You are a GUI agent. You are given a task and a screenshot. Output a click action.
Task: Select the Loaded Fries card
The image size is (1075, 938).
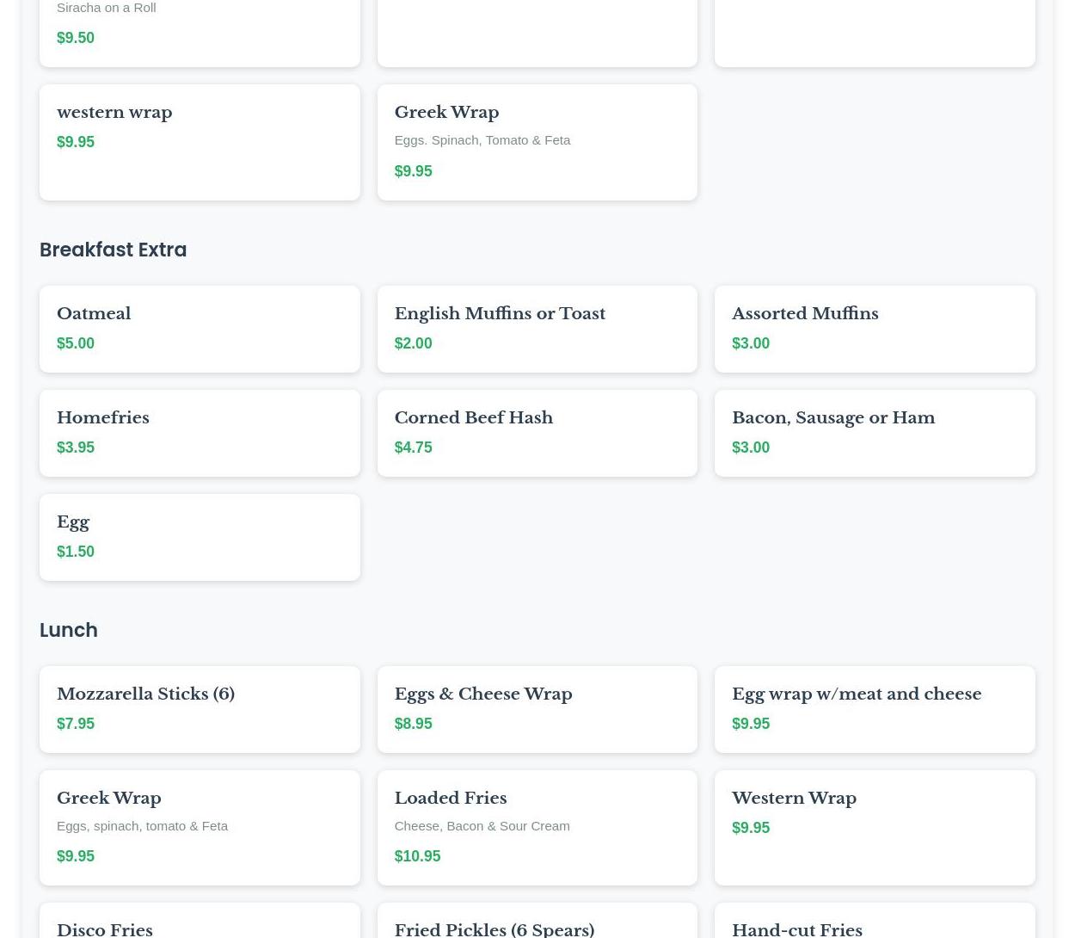[x=537, y=827]
